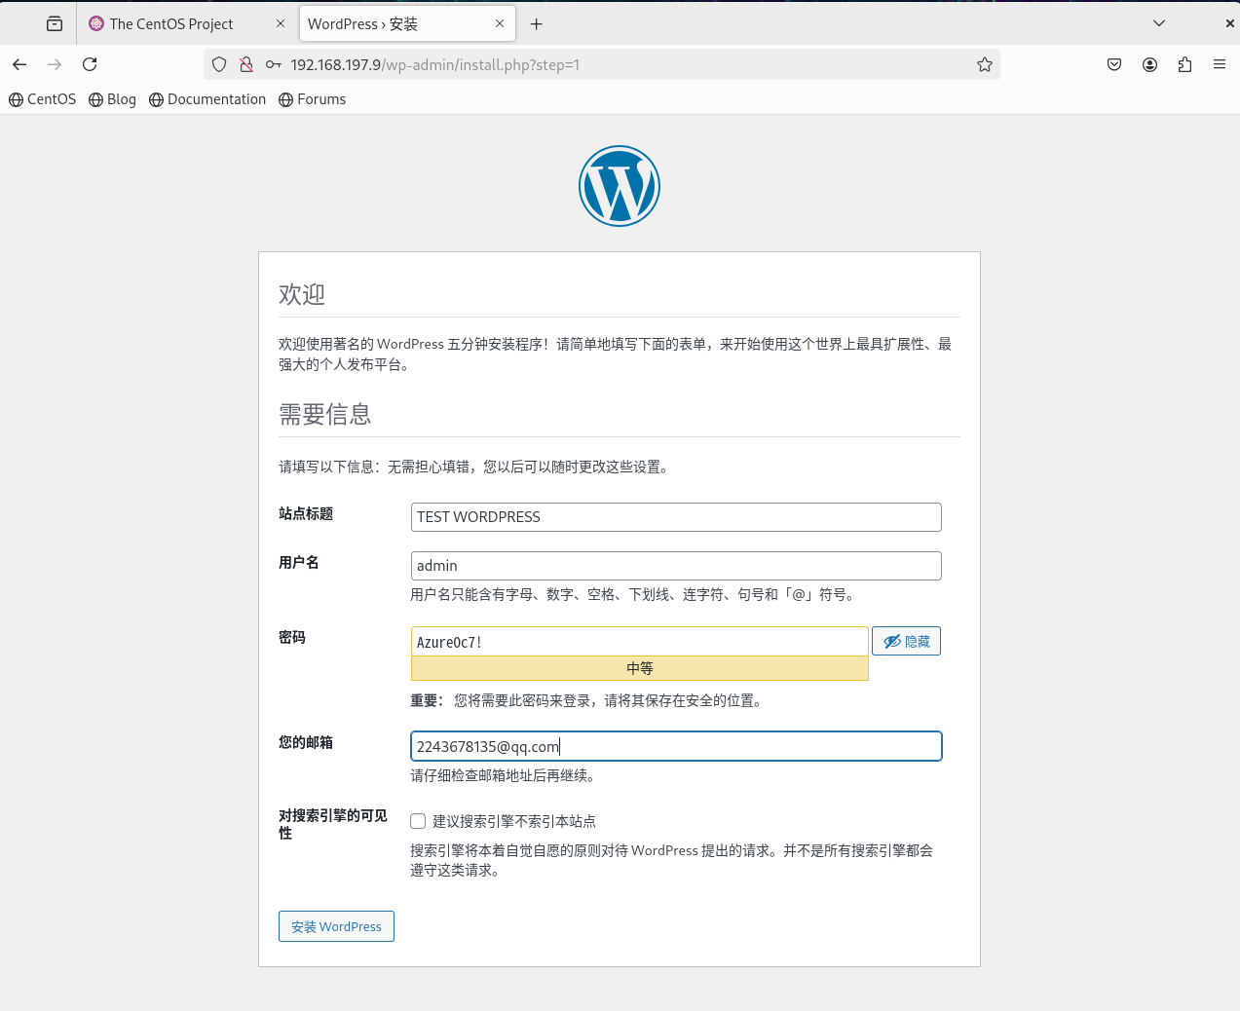
Task: Click the 用户名 label
Action: [299, 562]
